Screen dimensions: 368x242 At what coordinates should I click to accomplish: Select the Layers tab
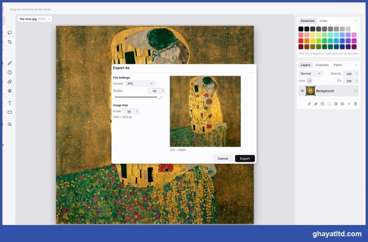point(305,65)
